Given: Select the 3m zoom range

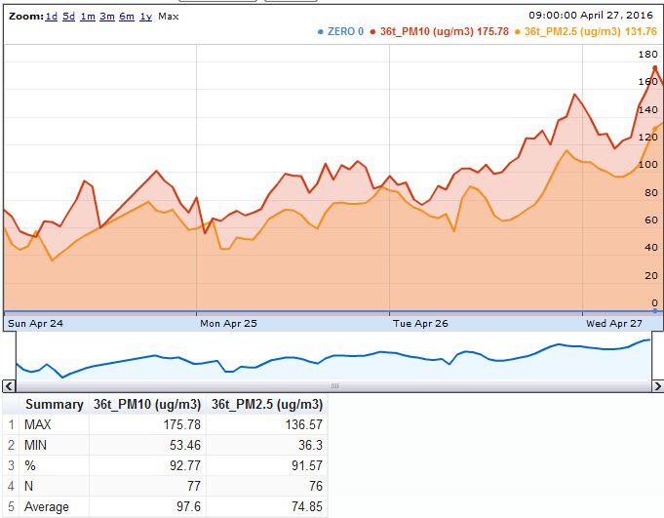Looking at the screenshot, I should click(107, 17).
